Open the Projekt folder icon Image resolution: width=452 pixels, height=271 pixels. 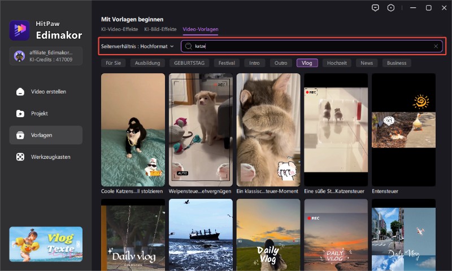(20, 113)
